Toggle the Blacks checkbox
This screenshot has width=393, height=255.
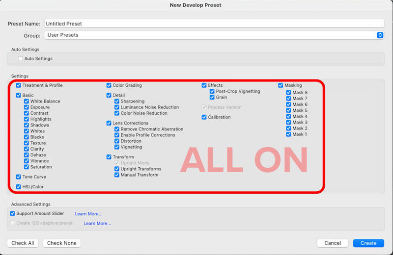coord(27,137)
